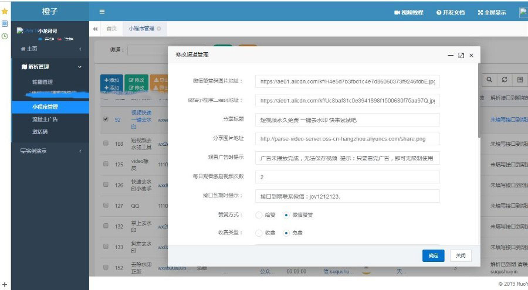
Task: Click the 接口到期时提示 input field
Action: (347, 196)
